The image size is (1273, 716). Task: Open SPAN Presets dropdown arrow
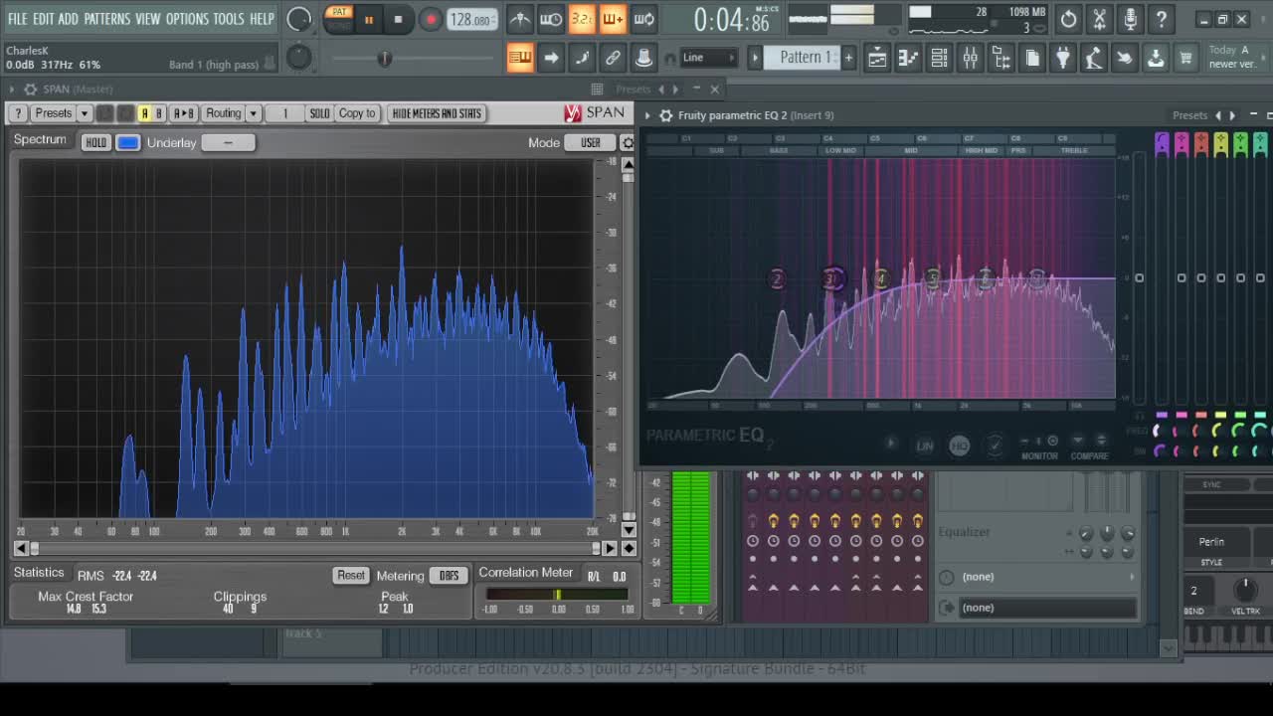(x=85, y=113)
